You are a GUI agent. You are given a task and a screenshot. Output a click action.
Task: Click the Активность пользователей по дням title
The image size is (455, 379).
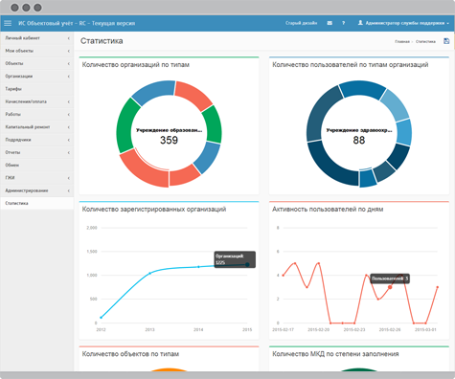pyautogui.click(x=328, y=210)
